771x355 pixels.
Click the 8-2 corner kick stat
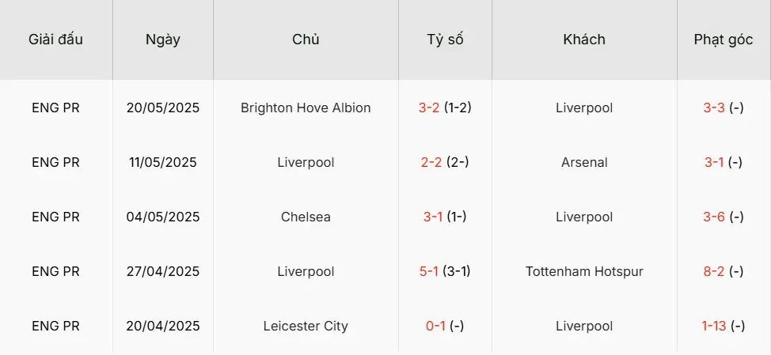tap(714, 271)
